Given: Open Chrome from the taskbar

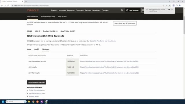Looking at the screenshot, I should (x=33, y=102).
